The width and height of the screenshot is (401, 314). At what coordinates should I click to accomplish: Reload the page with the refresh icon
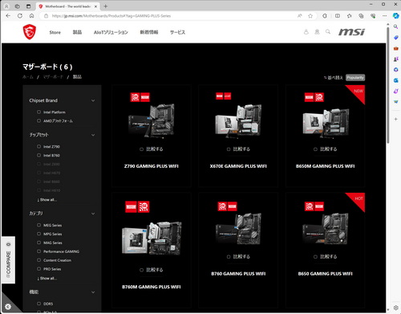tap(20, 16)
